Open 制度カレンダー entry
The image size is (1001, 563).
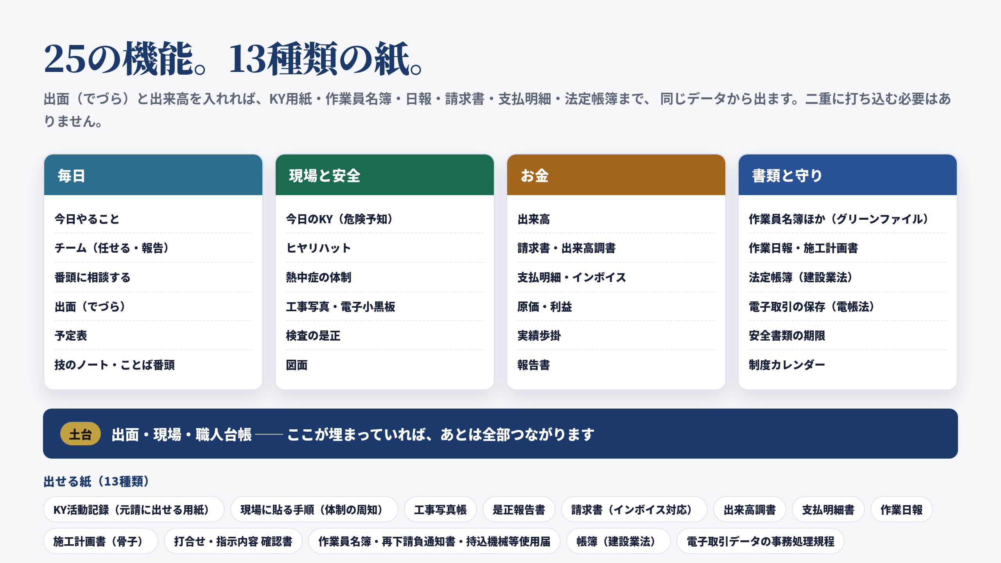coord(848,365)
